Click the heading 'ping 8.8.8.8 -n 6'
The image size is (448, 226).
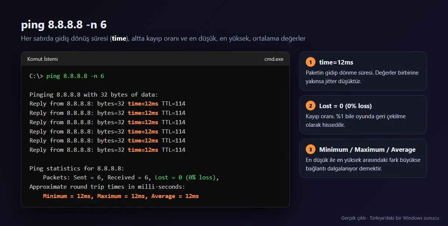click(x=64, y=25)
